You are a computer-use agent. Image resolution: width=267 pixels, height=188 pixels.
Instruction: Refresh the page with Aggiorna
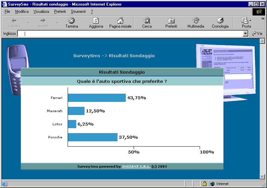tap(96, 23)
